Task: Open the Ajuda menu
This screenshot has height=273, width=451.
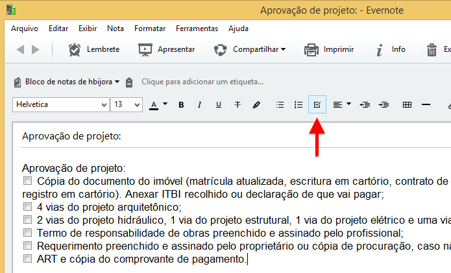Action: [238, 29]
